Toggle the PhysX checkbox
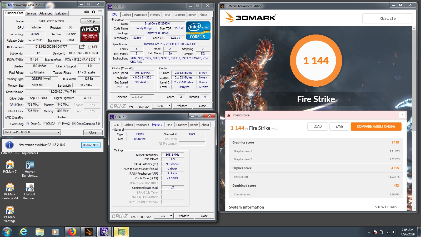 [x=60, y=124]
